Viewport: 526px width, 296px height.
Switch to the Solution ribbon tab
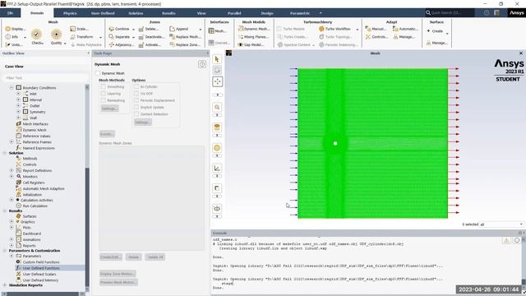136,13
